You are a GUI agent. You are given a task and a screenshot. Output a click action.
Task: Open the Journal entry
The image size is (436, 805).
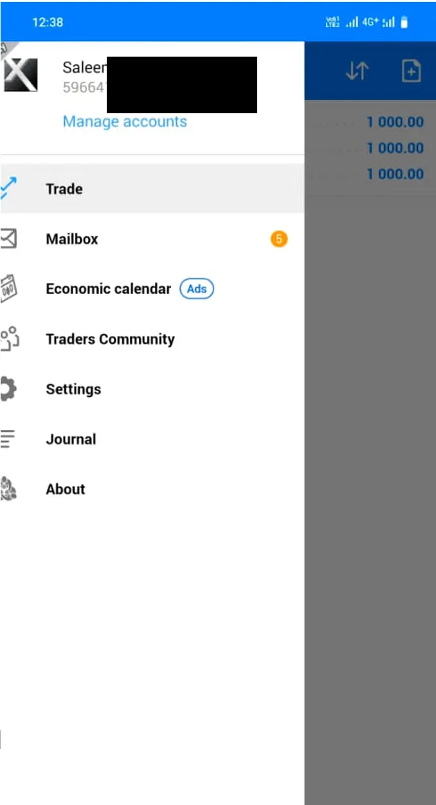click(152, 439)
